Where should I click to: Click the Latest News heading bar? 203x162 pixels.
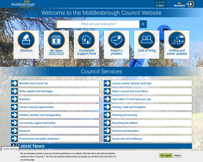tap(101, 146)
